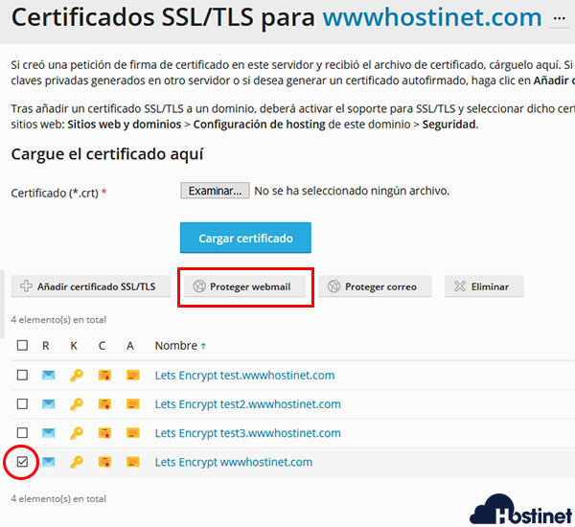The width and height of the screenshot is (575, 527).
Task: Click the CA certificate icon for test3.wwwhostinet.com
Action: click(133, 433)
